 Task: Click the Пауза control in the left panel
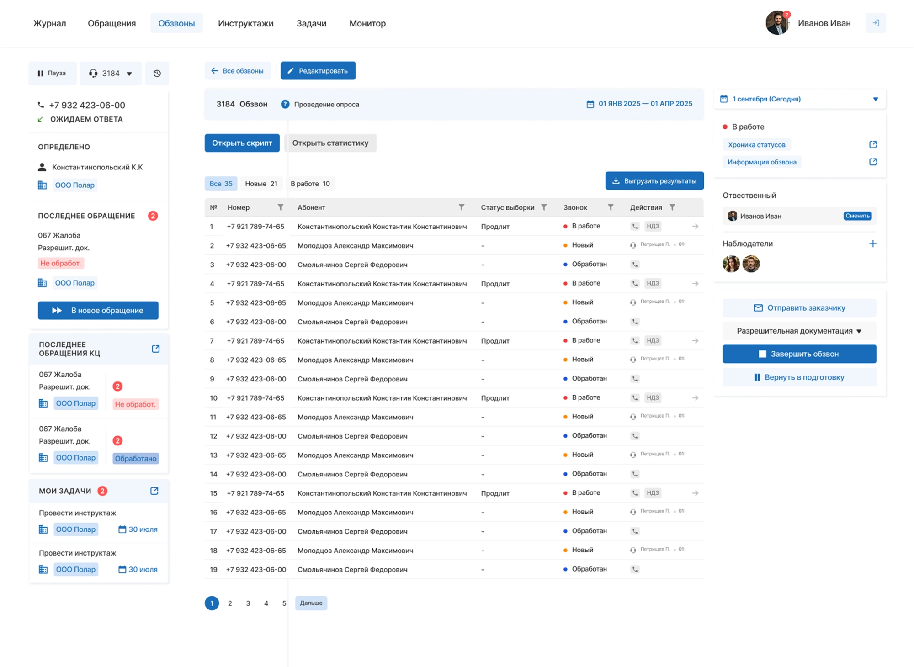[x=52, y=73]
